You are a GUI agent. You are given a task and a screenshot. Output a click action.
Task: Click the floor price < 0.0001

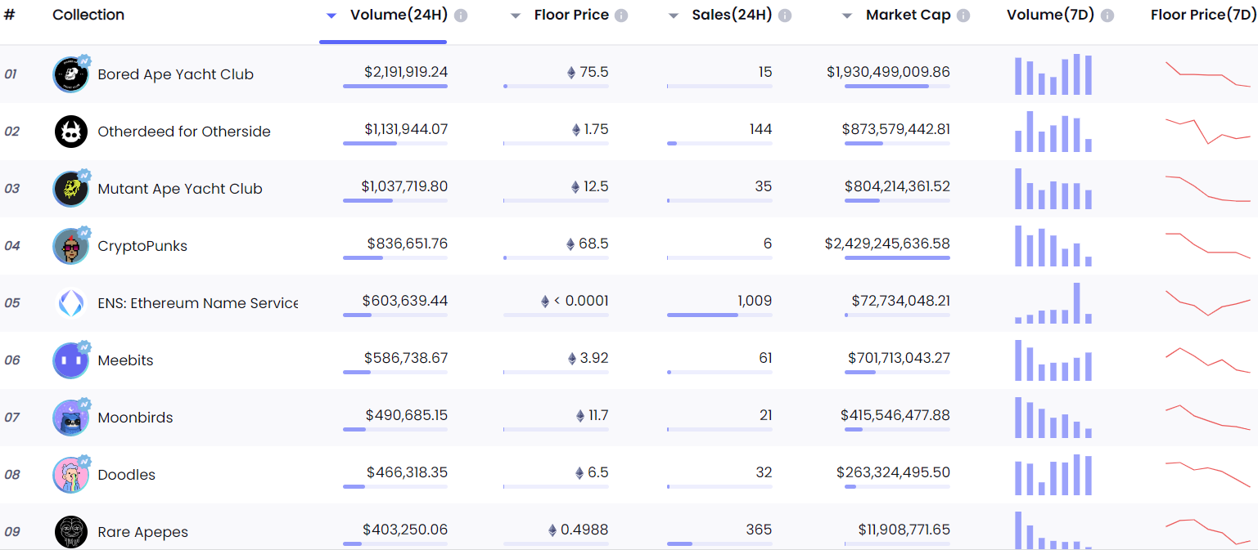tap(581, 301)
